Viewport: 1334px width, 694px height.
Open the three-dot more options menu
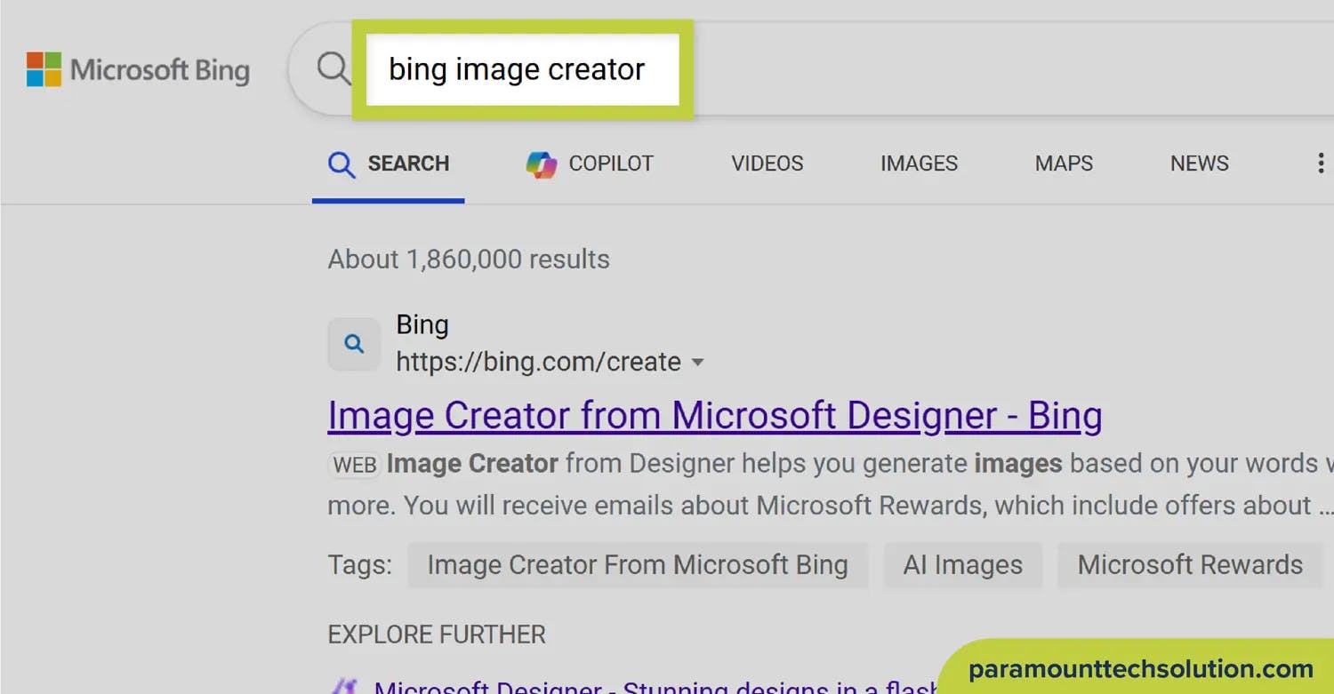[1320, 164]
